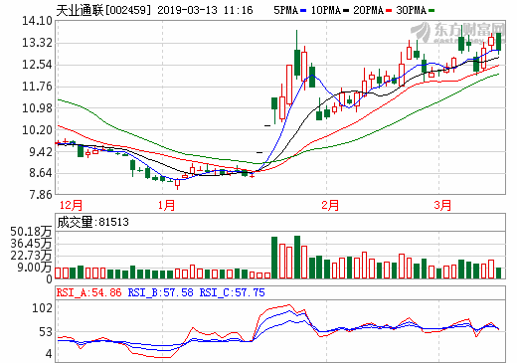
Task: Click the 10.98 price axis label
Action: pos(37,107)
